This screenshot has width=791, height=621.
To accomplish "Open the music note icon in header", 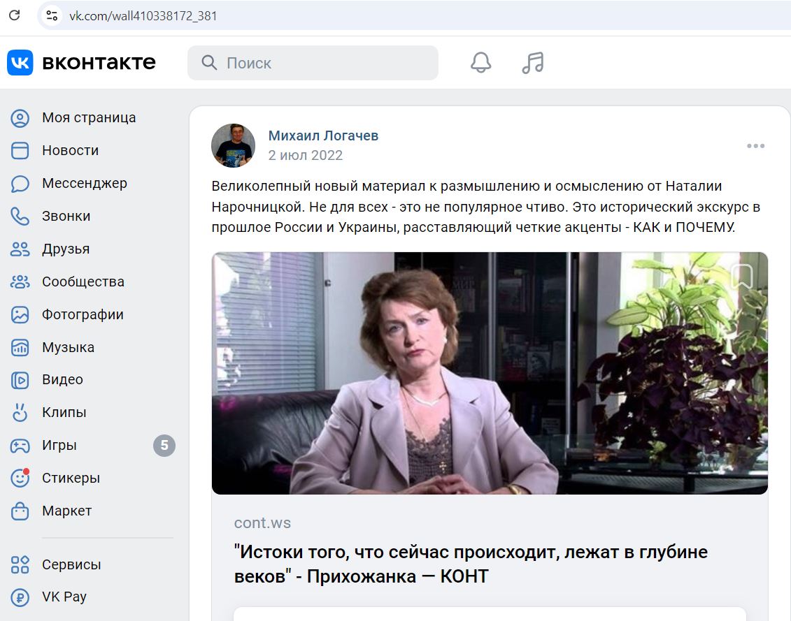I will 533,63.
